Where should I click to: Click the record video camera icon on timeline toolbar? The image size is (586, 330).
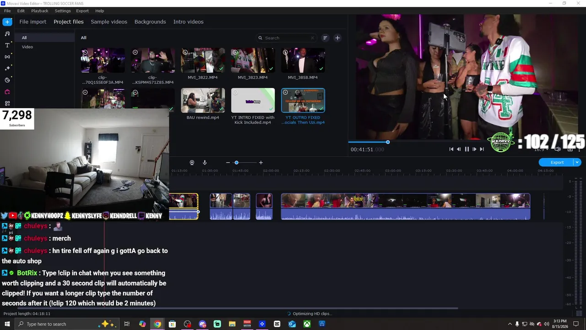click(x=192, y=162)
